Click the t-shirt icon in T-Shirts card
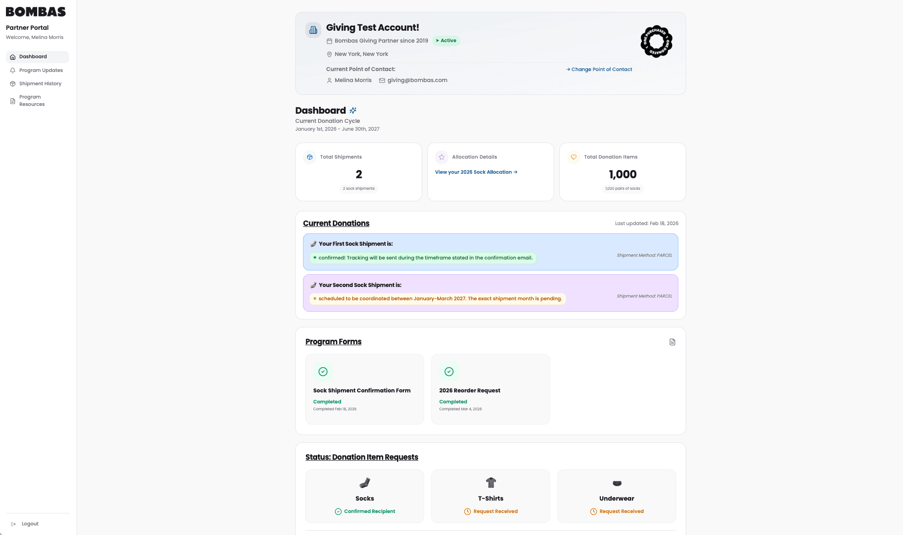The image size is (903, 535). (x=491, y=482)
